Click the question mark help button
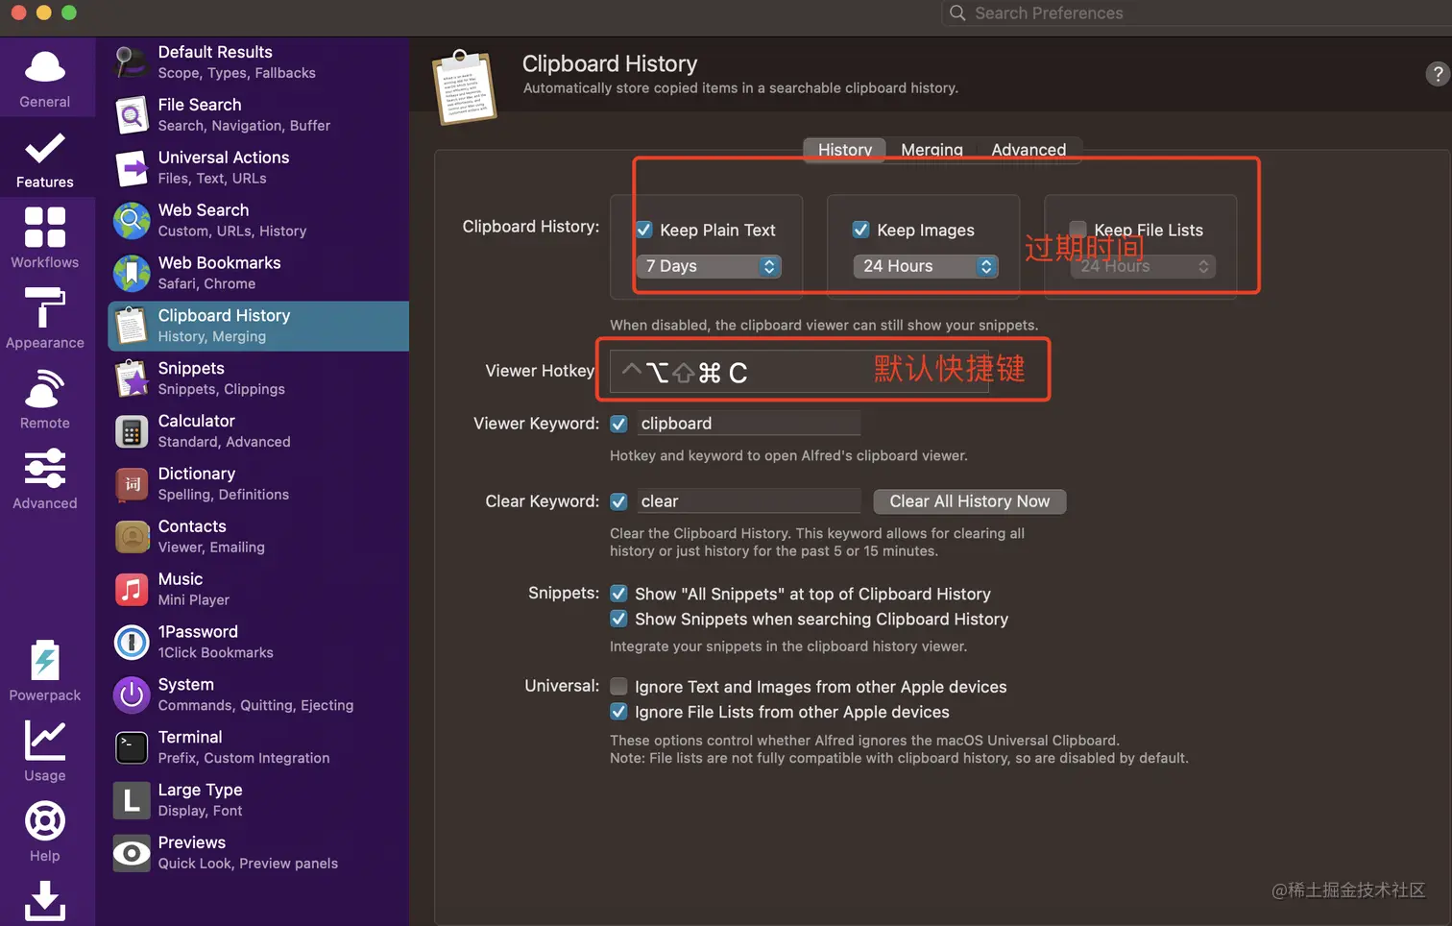 pos(1437,74)
